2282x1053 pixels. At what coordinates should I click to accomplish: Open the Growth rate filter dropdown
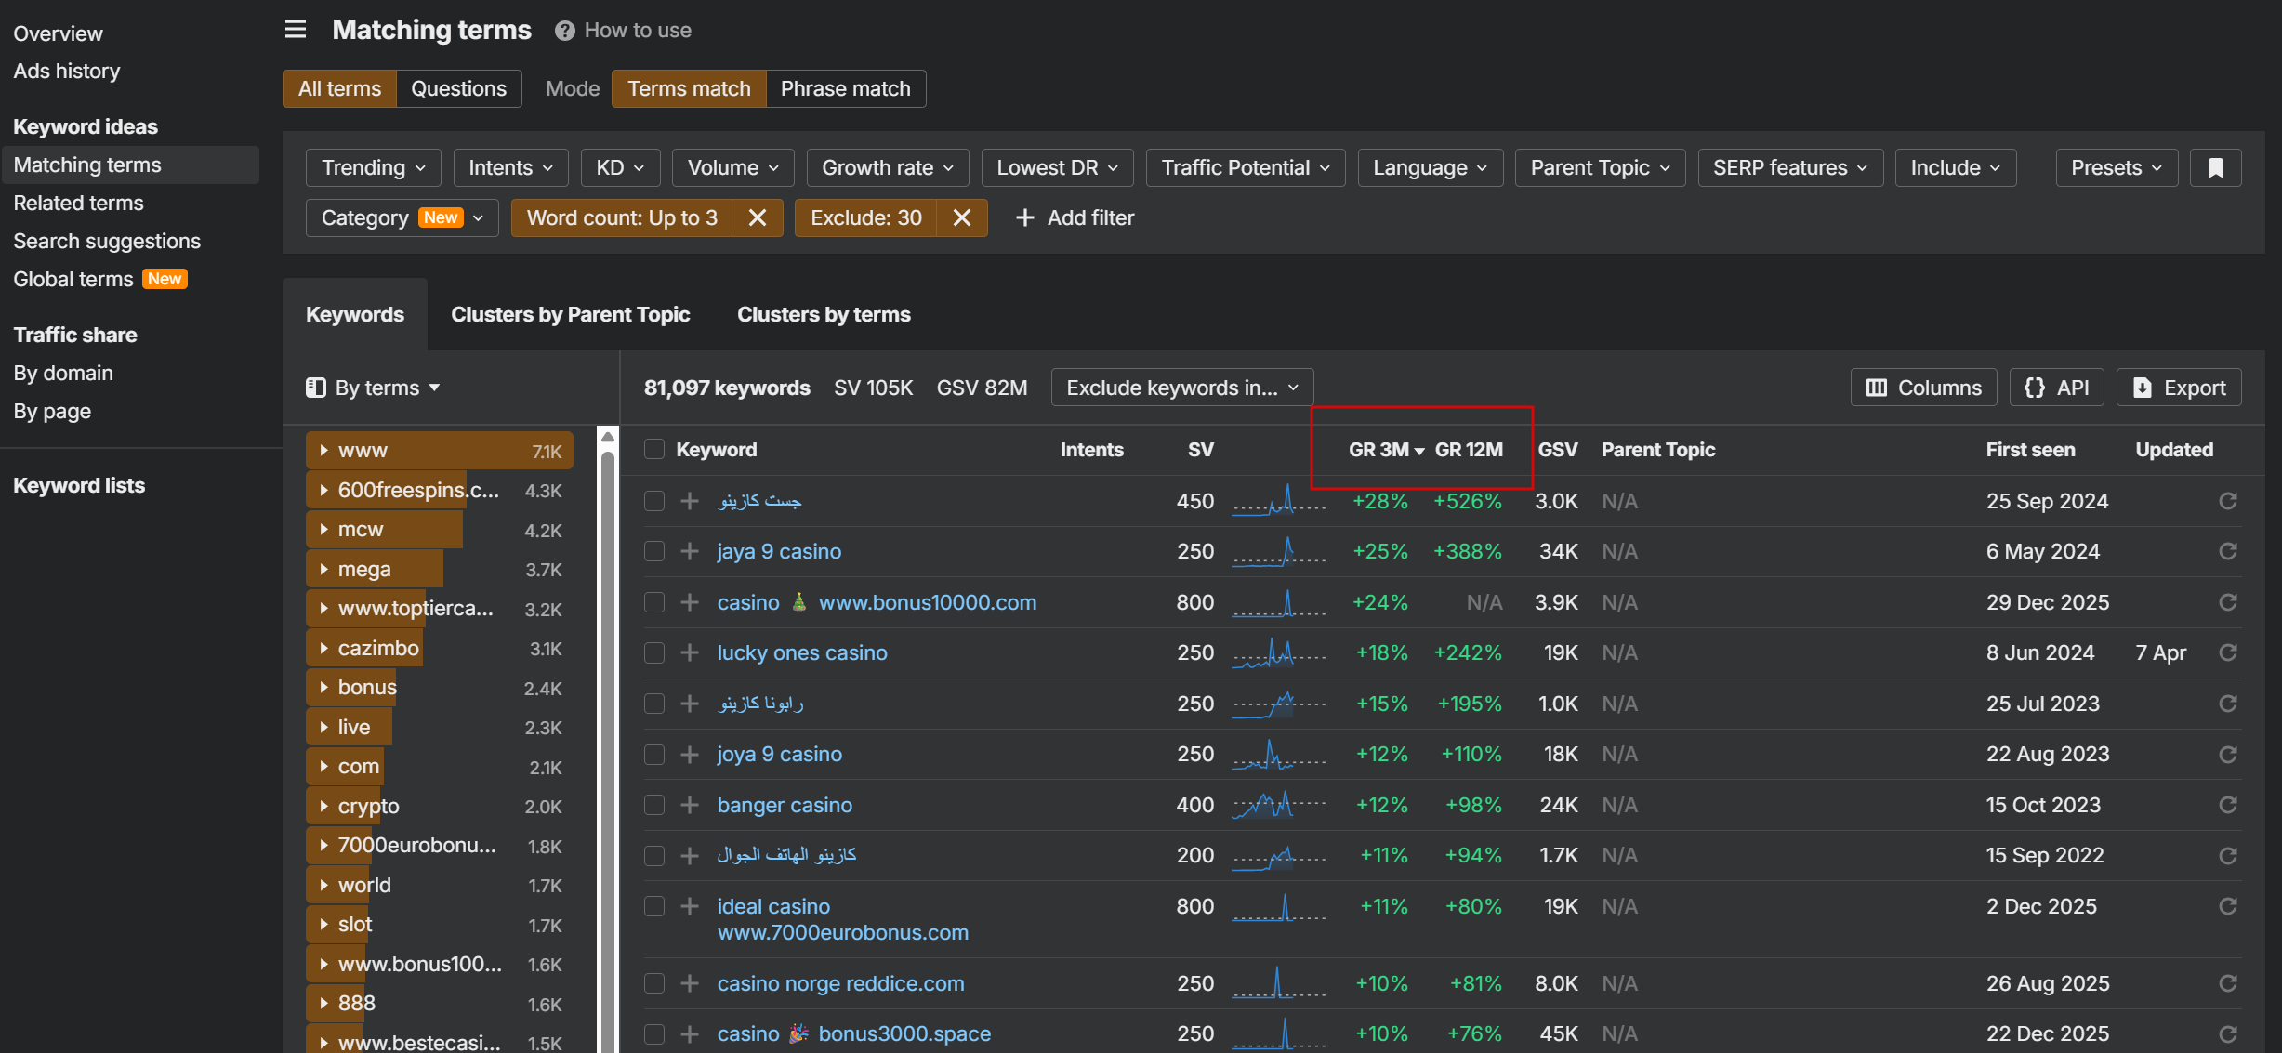pos(887,167)
